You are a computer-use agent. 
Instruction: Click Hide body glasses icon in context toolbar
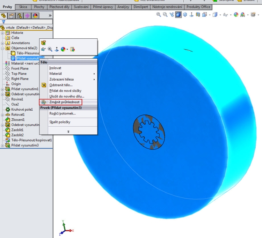(x=43, y=49)
